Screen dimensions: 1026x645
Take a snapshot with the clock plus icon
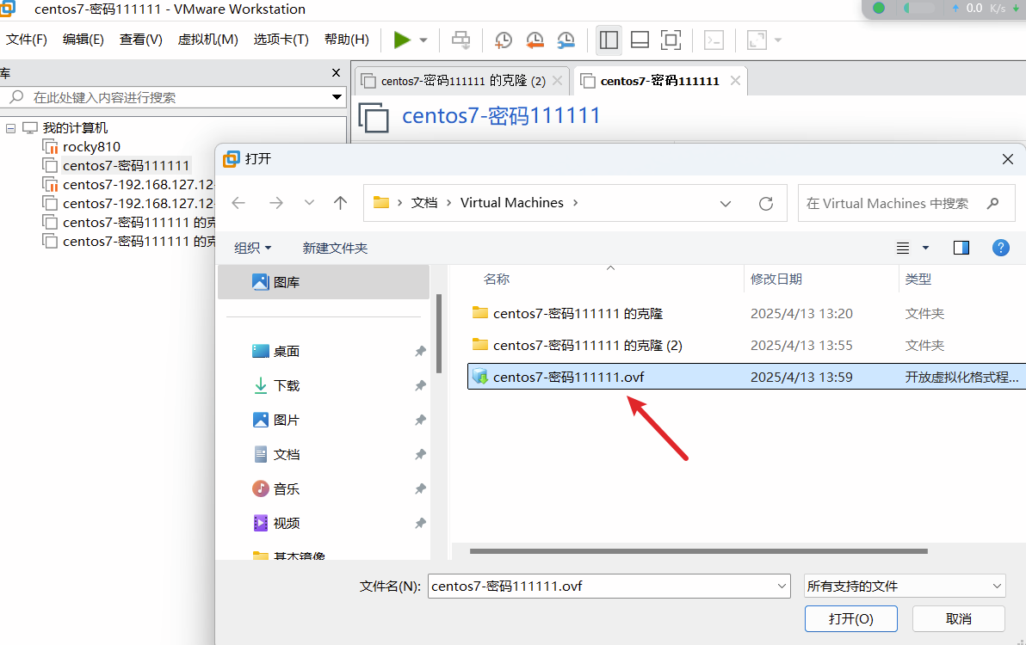503,40
